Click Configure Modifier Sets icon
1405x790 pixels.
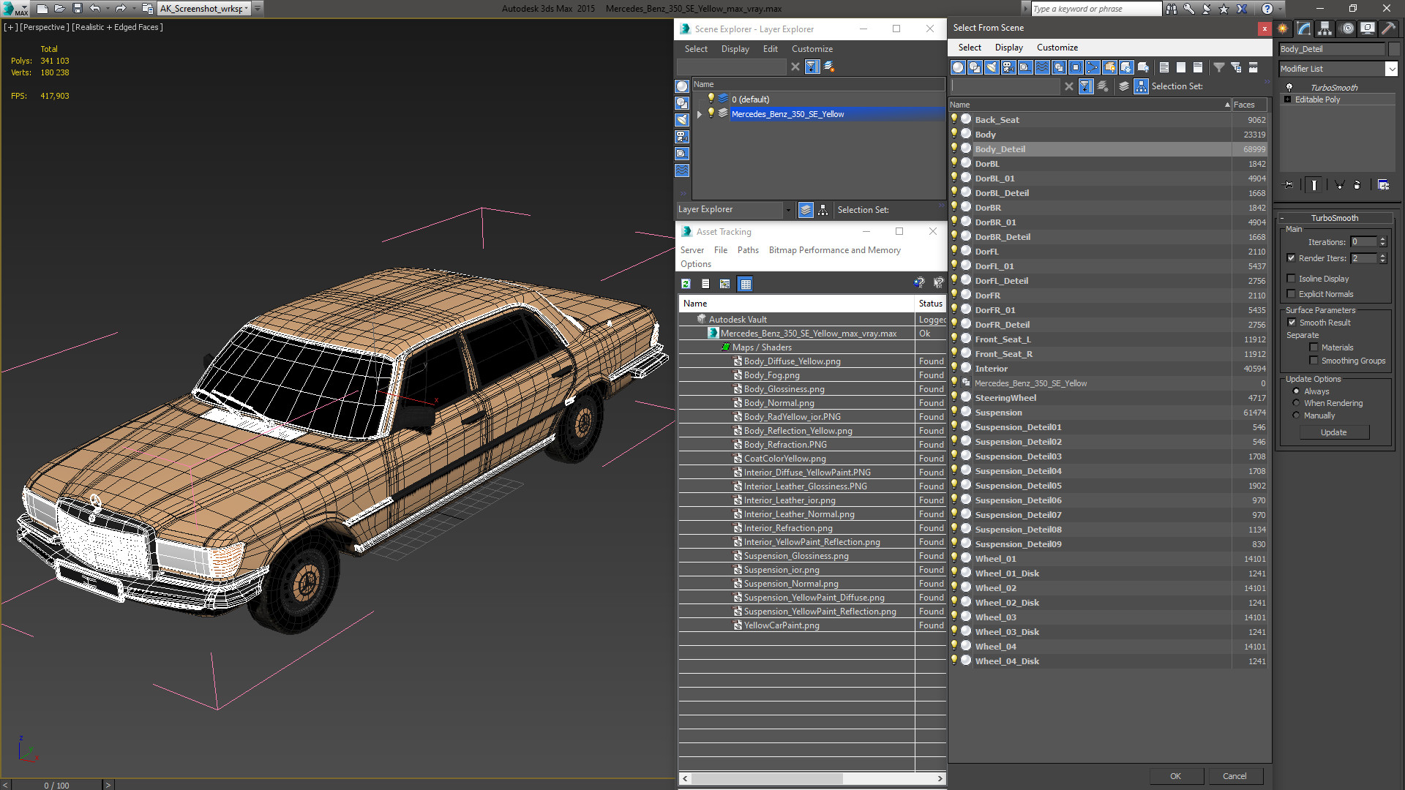tap(1383, 185)
